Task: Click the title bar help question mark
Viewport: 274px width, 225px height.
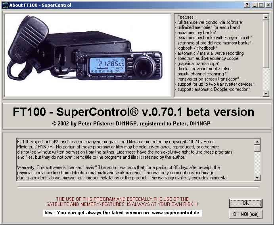Action: coord(247,5)
